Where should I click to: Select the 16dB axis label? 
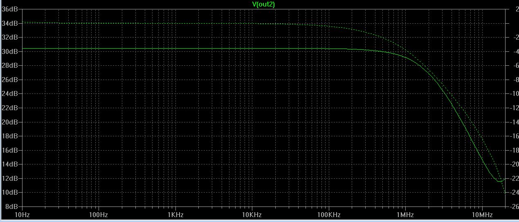click(10, 150)
